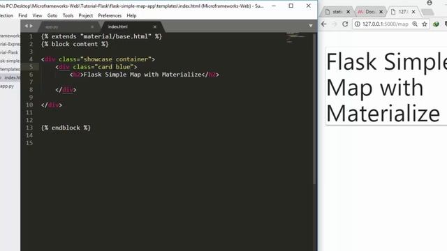Minimize the Sublime Text window
The width and height of the screenshot is (447, 251).
[x=274, y=6]
